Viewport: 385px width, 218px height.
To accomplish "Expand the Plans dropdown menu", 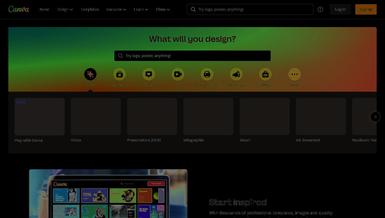I will click(163, 9).
